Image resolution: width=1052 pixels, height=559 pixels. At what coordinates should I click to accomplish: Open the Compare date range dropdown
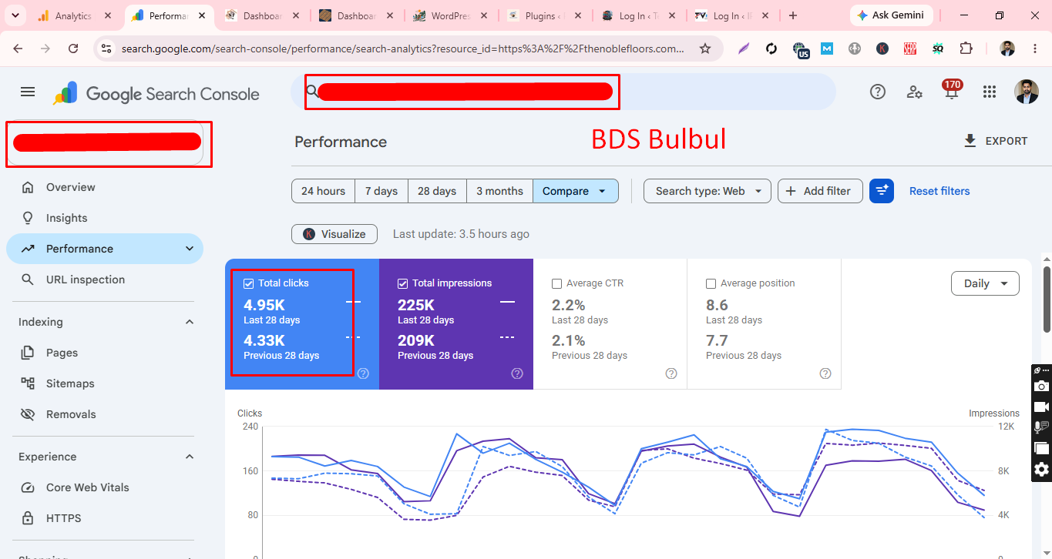point(575,191)
